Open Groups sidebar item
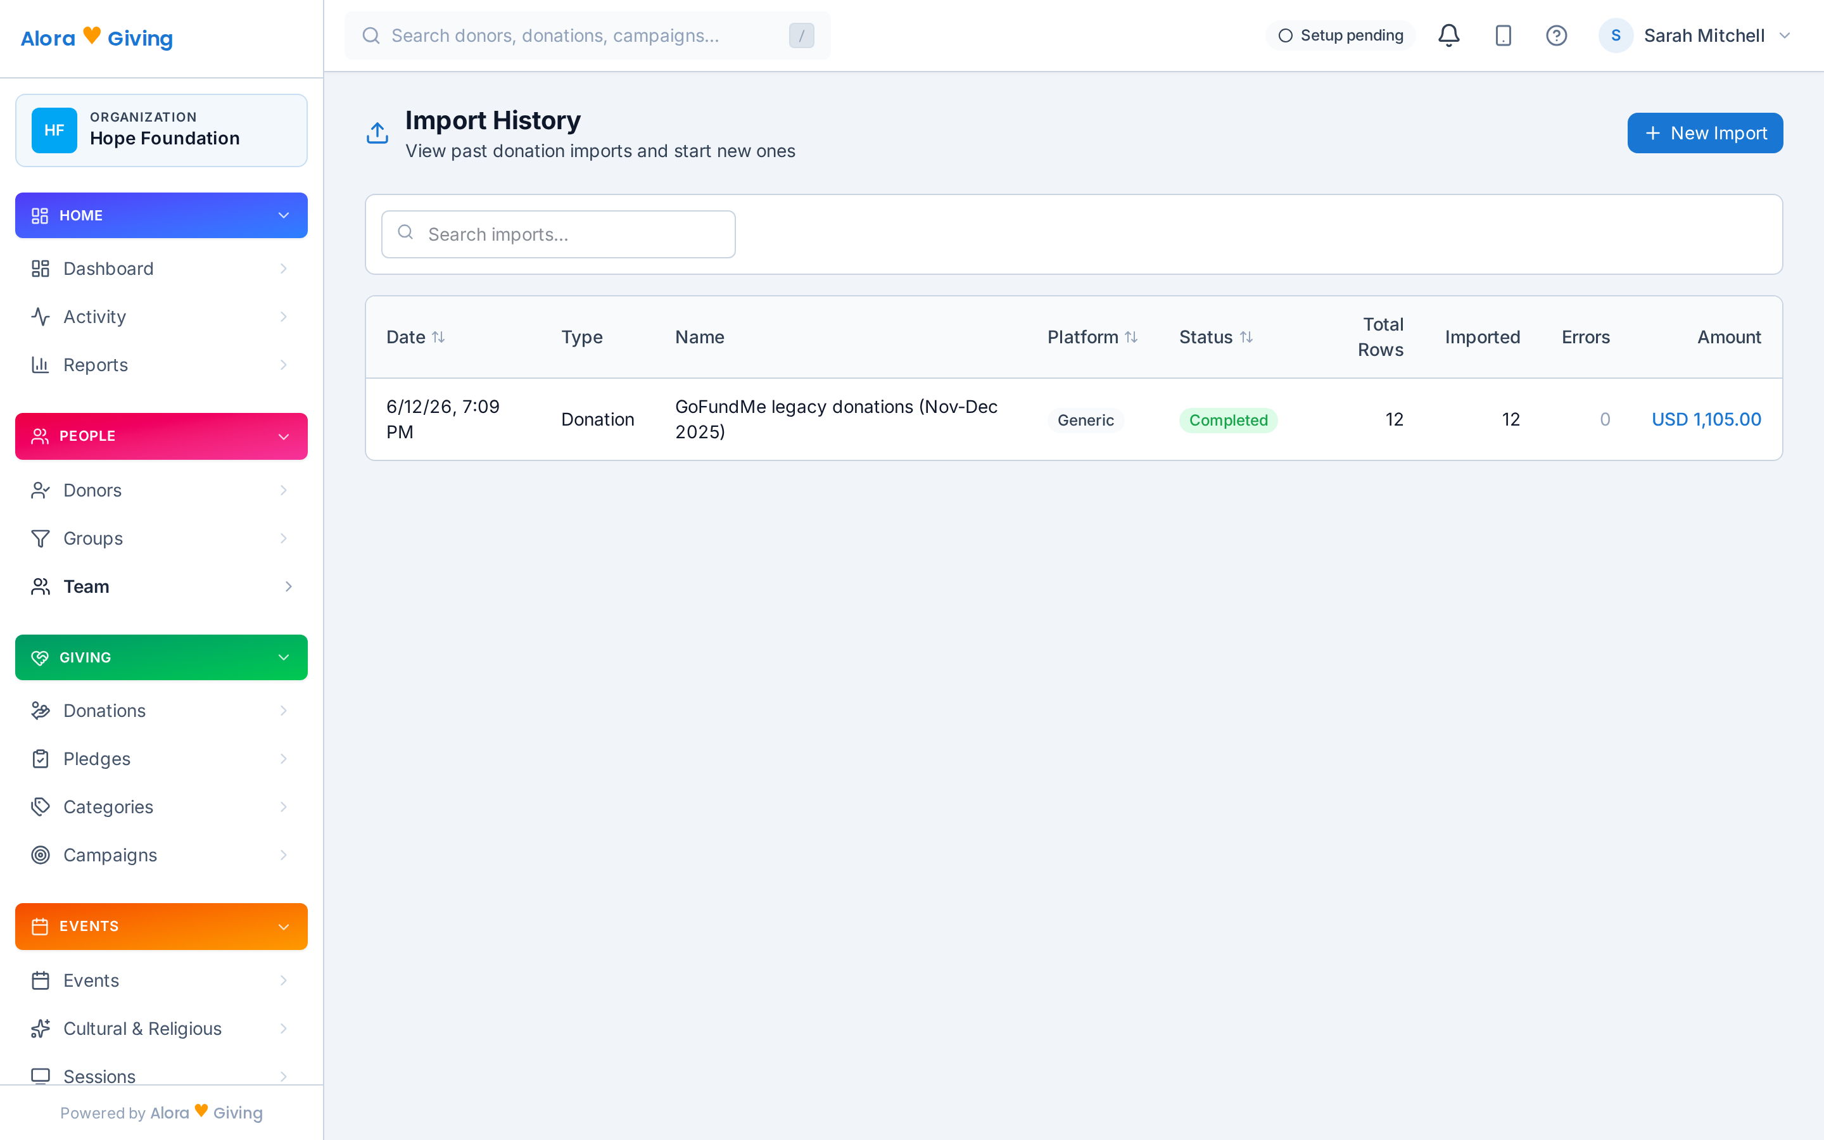The image size is (1824, 1140). [161, 538]
